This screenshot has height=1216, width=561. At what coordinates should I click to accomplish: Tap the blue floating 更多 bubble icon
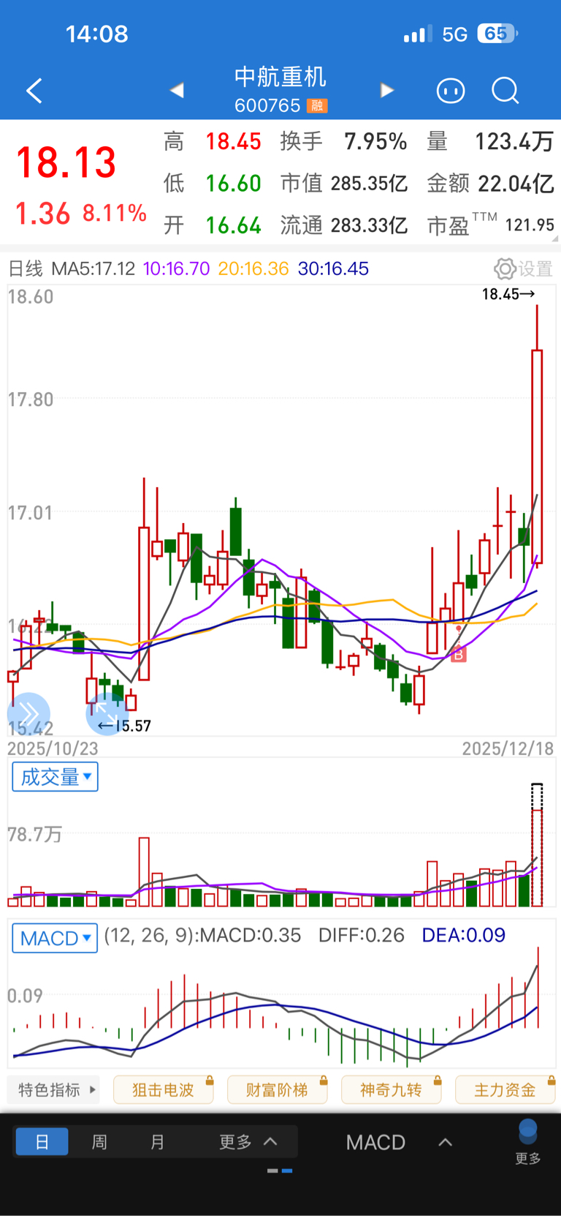(x=528, y=1131)
